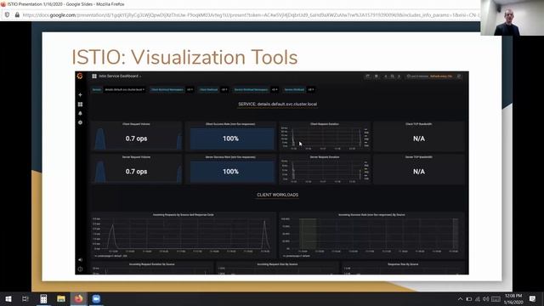
Task: Click the battery icon in the system tray
Action: click(468, 299)
